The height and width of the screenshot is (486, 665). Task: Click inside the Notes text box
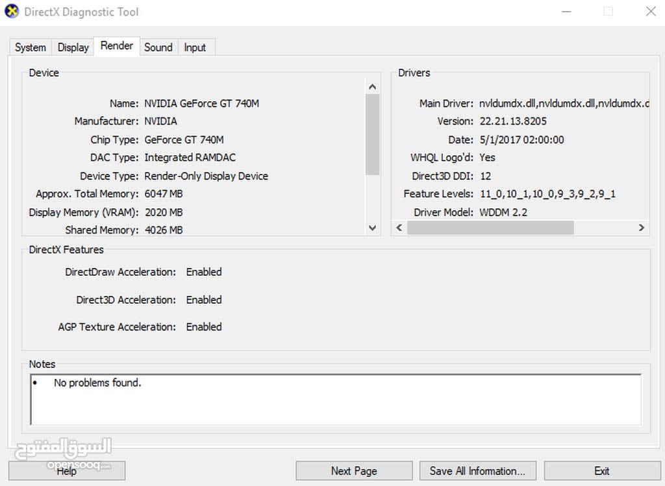click(336, 399)
